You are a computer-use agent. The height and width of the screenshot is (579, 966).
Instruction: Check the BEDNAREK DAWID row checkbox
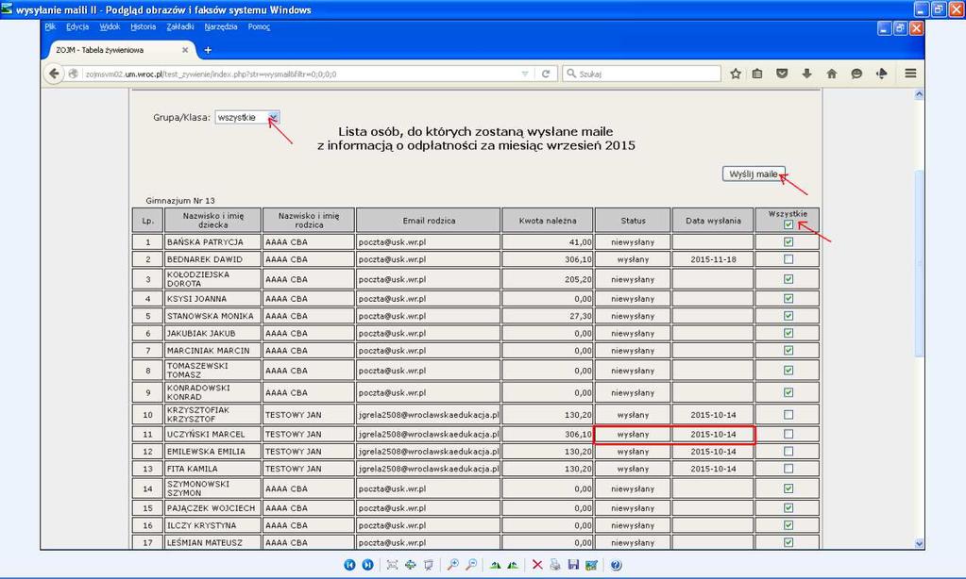[x=788, y=259]
